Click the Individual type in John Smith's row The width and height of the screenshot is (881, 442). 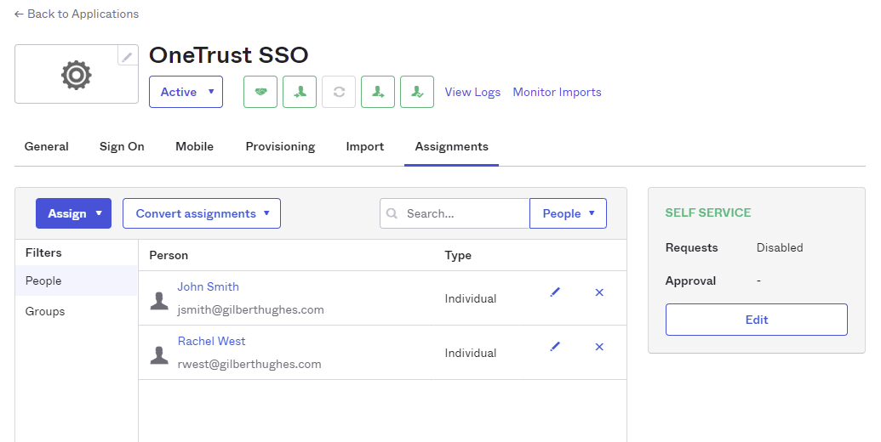(471, 298)
